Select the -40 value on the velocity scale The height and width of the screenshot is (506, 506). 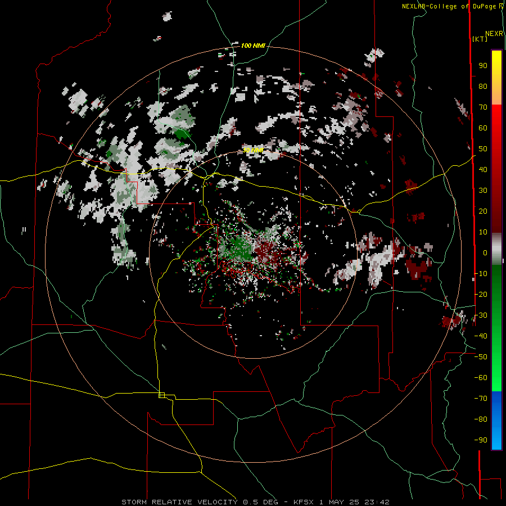(x=481, y=336)
